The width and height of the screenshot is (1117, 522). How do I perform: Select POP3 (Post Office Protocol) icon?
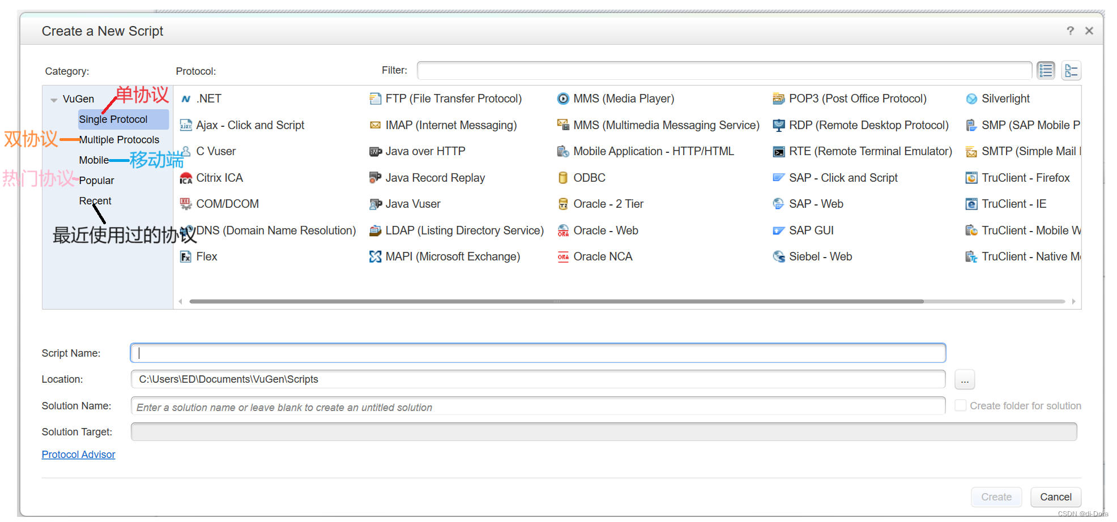pos(779,99)
